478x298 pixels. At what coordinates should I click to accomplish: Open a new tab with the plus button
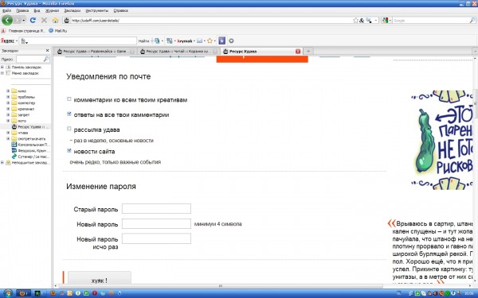click(x=308, y=51)
